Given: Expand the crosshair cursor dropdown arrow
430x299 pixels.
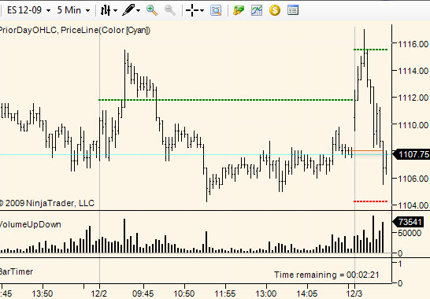Looking at the screenshot, I should 202,11.
